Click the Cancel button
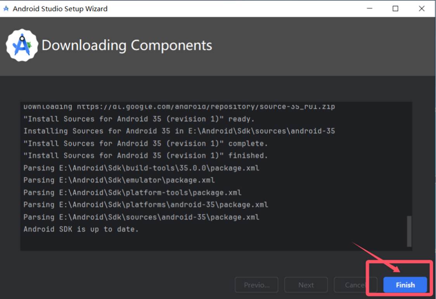436x299 pixels. click(355, 285)
